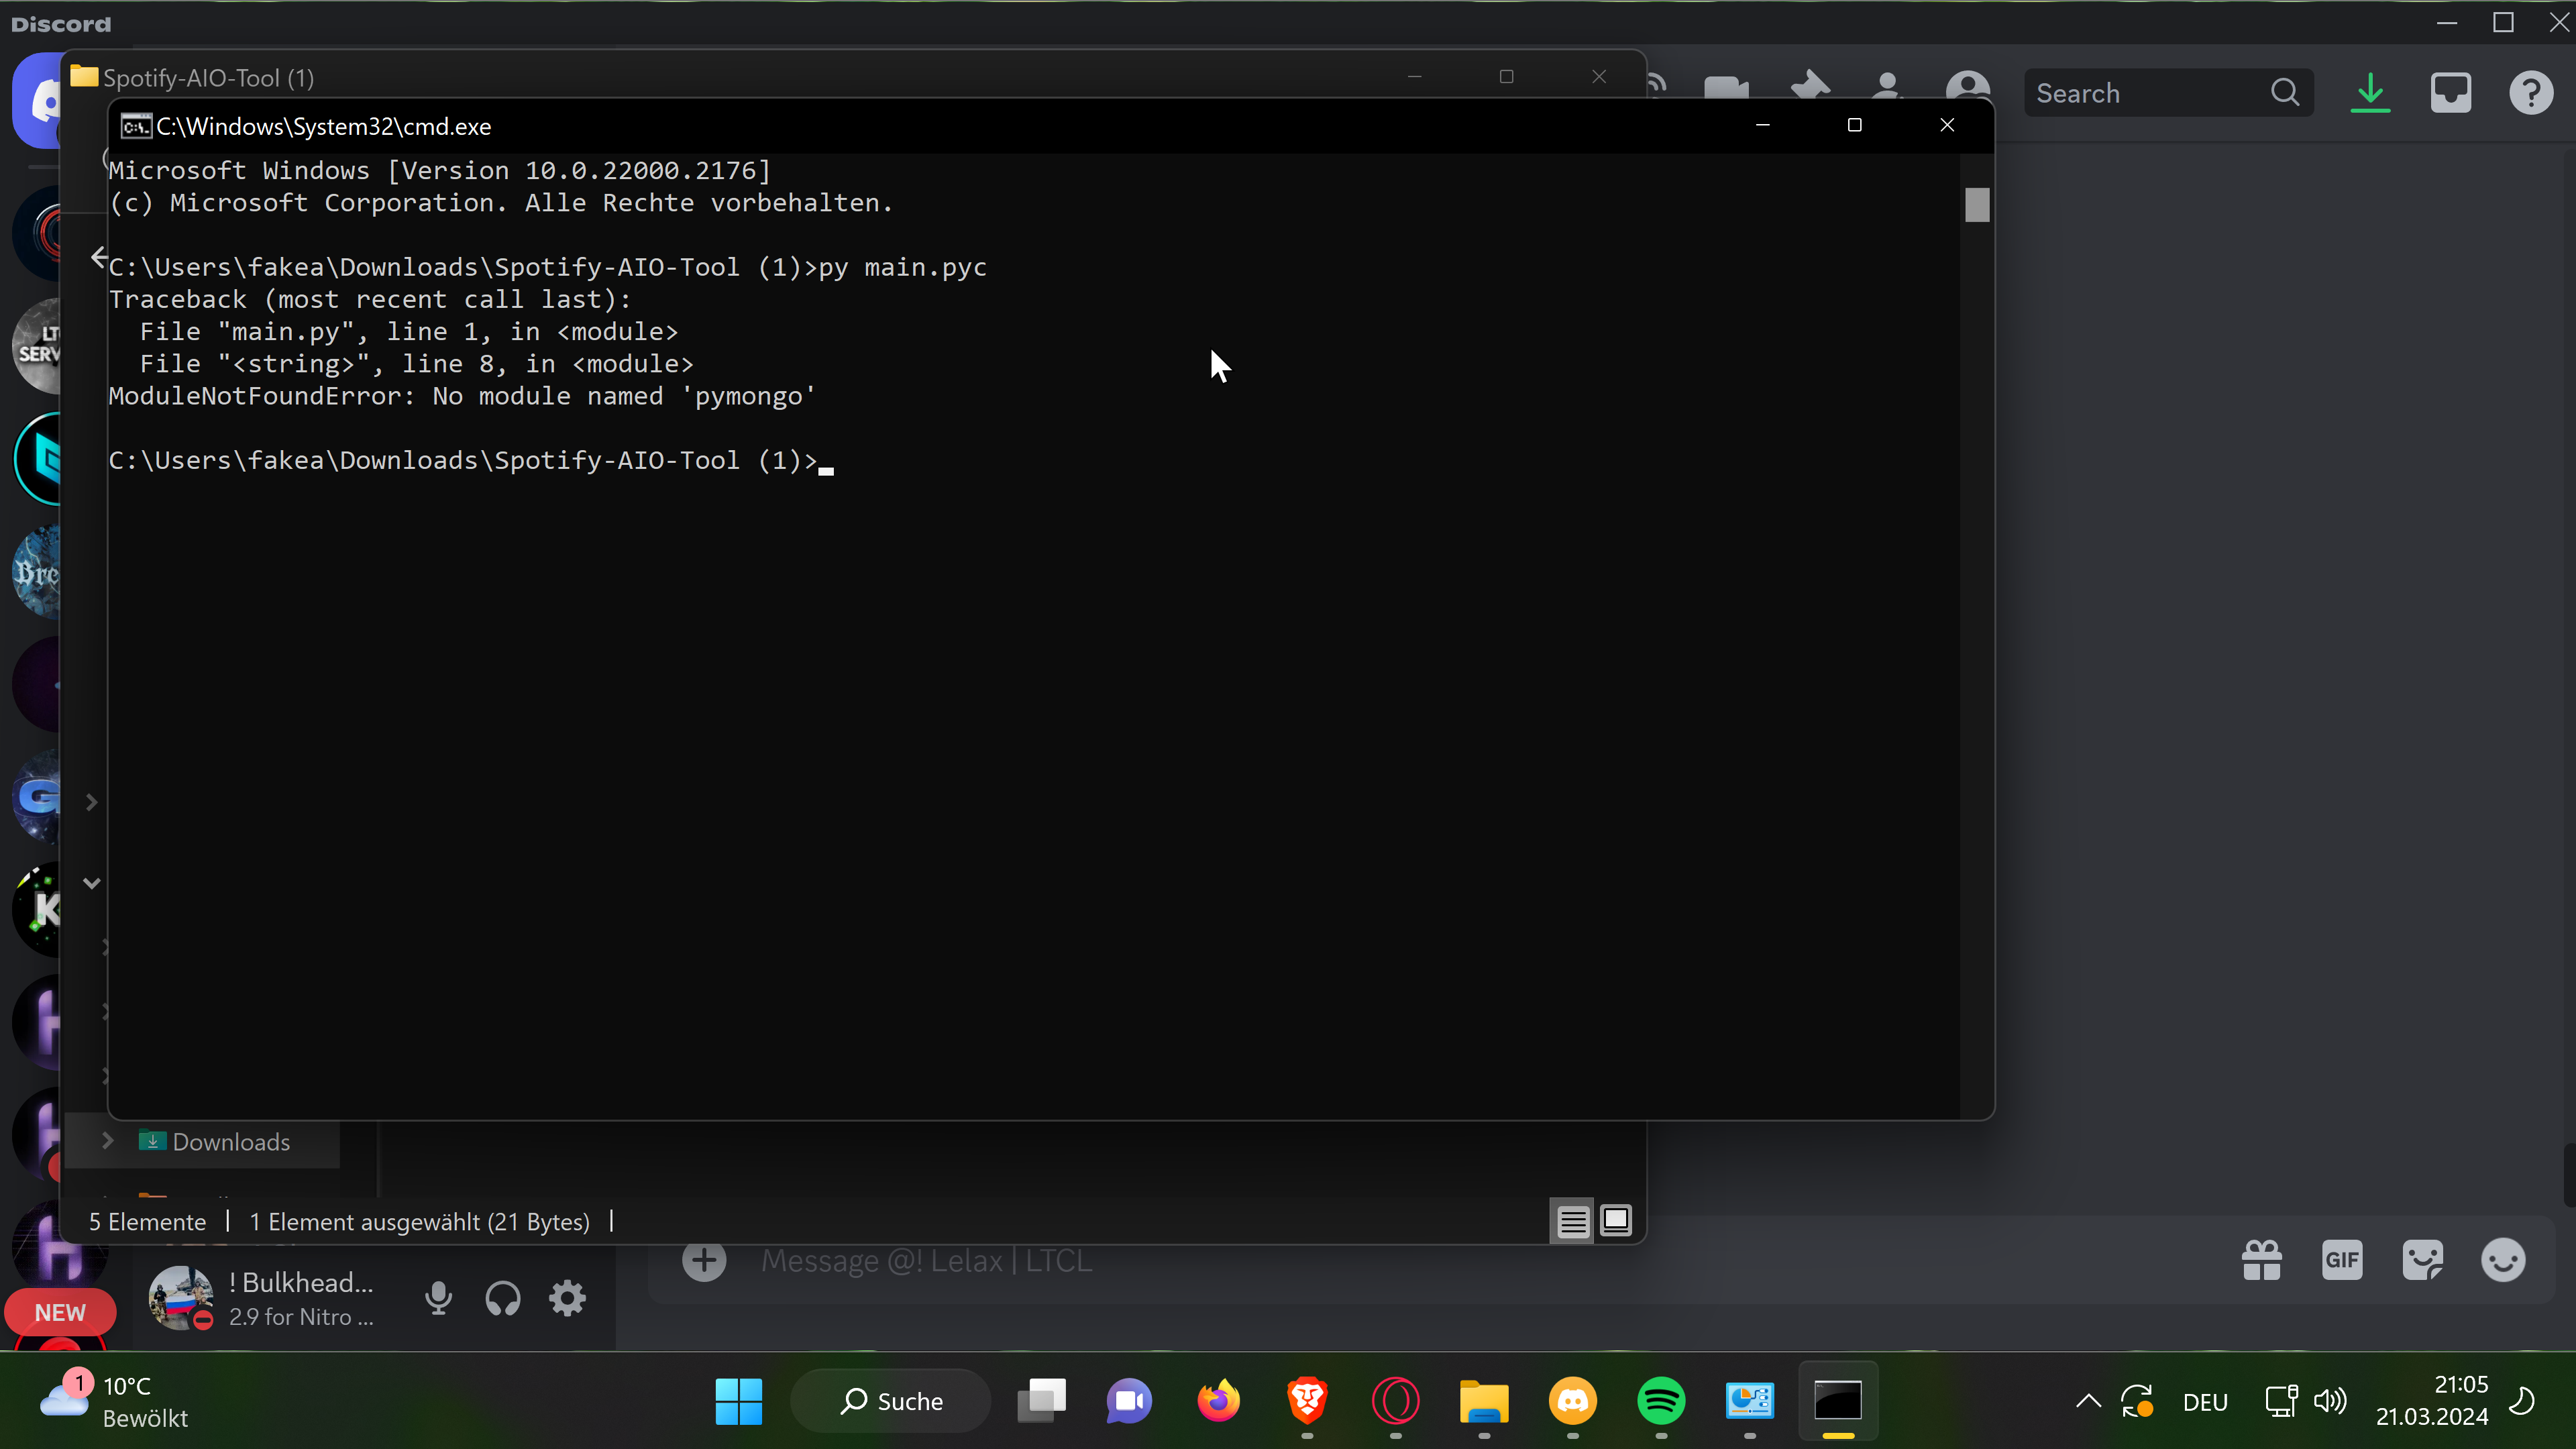Image resolution: width=2576 pixels, height=1449 pixels.
Task: Open the GIF picker
Action: coord(2342,1260)
